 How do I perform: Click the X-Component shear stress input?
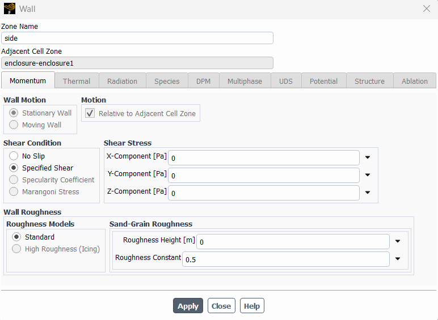pyautogui.click(x=264, y=158)
